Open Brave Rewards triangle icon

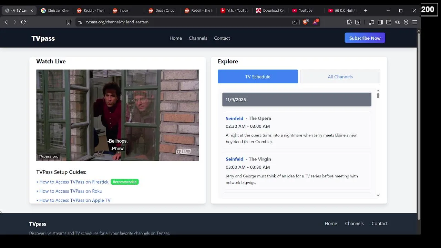(315, 22)
